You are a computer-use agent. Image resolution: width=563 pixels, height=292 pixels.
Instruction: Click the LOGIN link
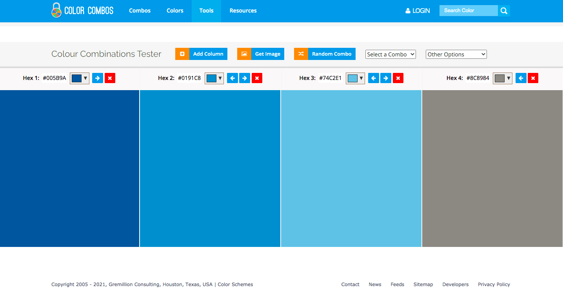[418, 11]
